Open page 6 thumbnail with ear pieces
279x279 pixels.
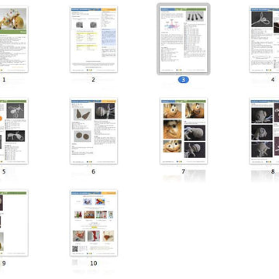[x=94, y=131]
